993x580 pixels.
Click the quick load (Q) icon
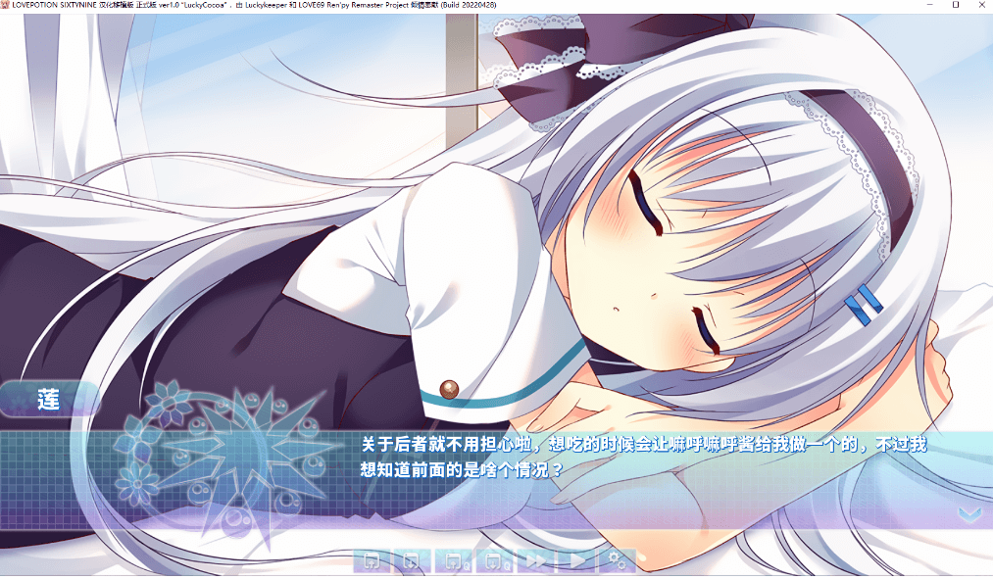[496, 560]
